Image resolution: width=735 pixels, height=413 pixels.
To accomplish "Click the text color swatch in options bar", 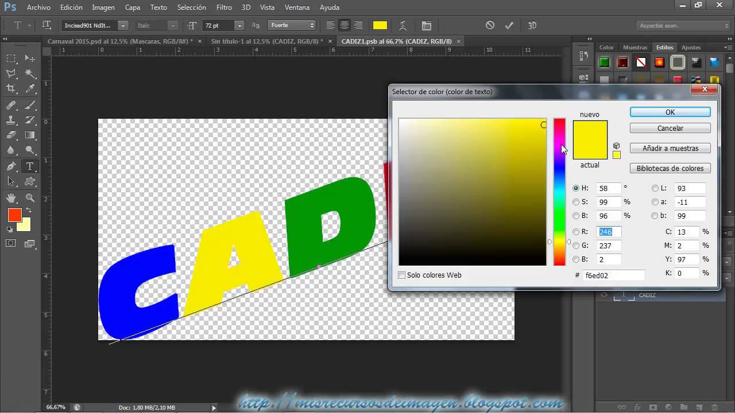I will [380, 25].
